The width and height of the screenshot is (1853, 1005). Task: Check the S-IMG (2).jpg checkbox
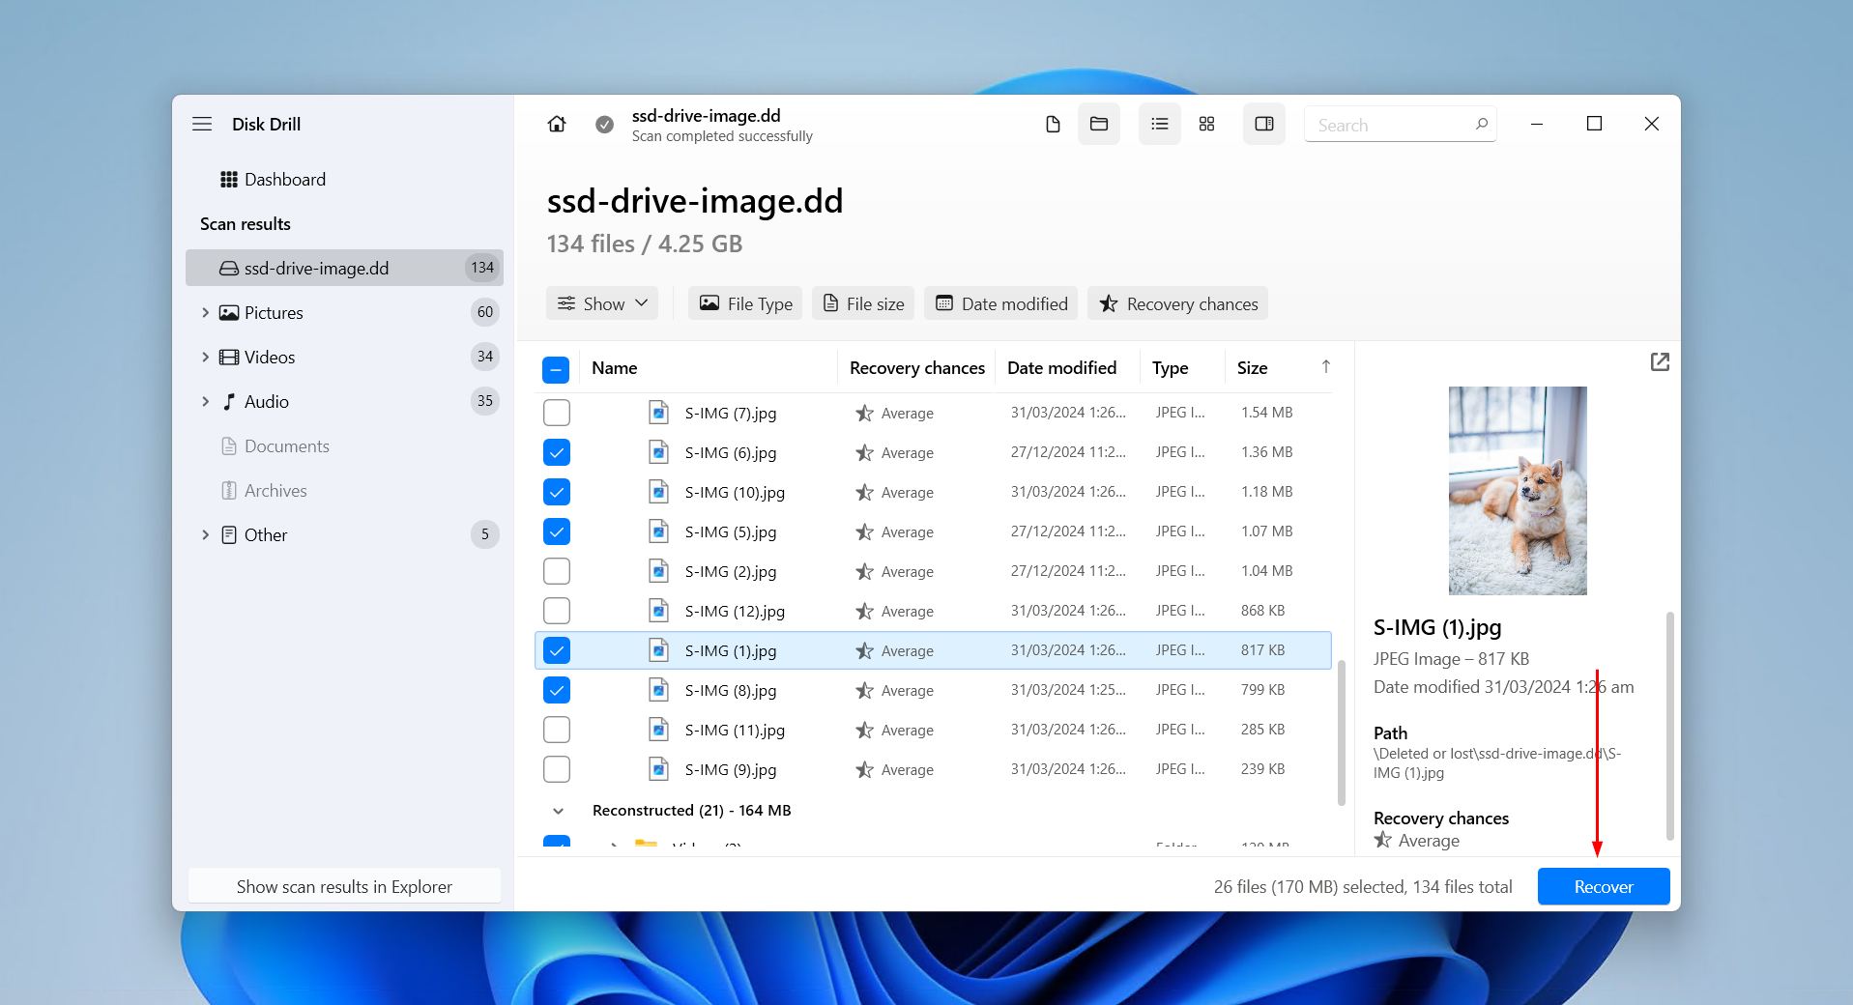click(x=557, y=571)
